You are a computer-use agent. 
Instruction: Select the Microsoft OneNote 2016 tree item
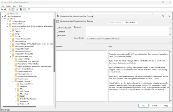[x=24, y=54]
